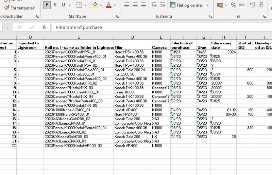The image size is (272, 175).
Task: Select row number cell '13'
Action: click(8, 105)
